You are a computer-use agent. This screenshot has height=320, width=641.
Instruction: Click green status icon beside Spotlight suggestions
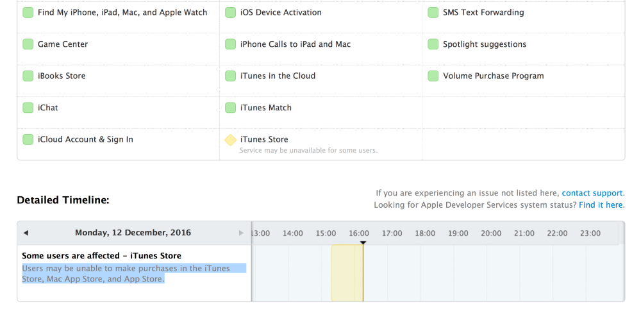pyautogui.click(x=433, y=44)
